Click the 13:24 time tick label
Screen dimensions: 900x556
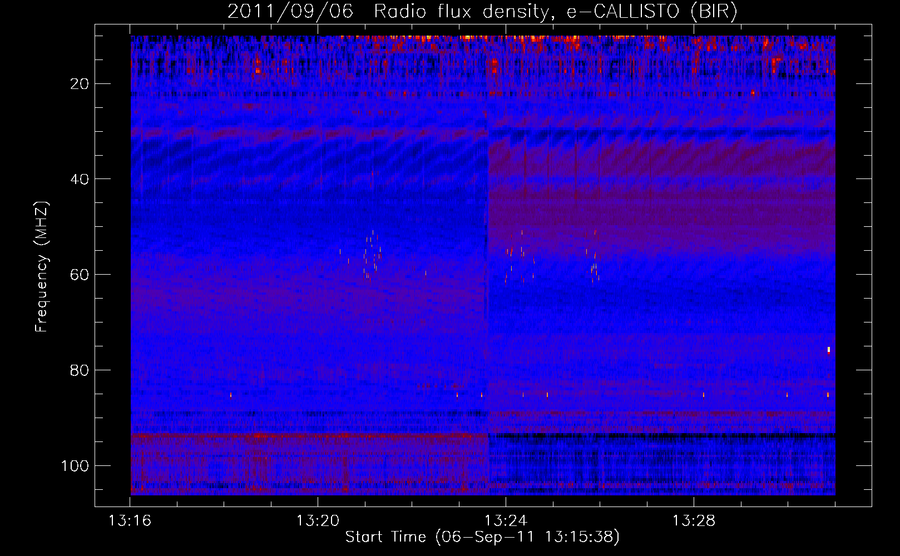pyautogui.click(x=506, y=521)
